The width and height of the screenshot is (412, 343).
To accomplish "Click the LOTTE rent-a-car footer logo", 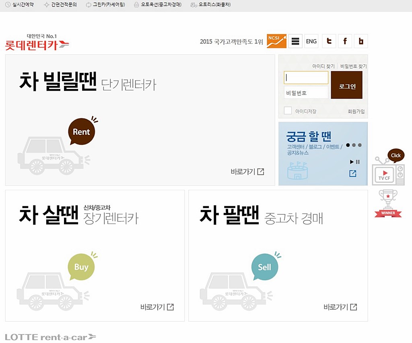I will tap(50, 337).
